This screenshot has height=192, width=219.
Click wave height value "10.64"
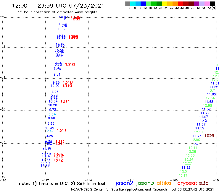point(53,101)
